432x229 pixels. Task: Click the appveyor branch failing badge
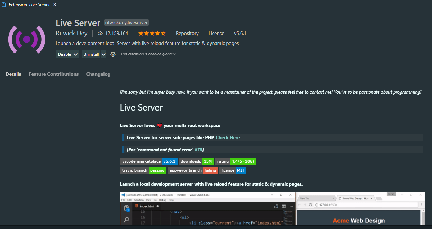(x=193, y=170)
